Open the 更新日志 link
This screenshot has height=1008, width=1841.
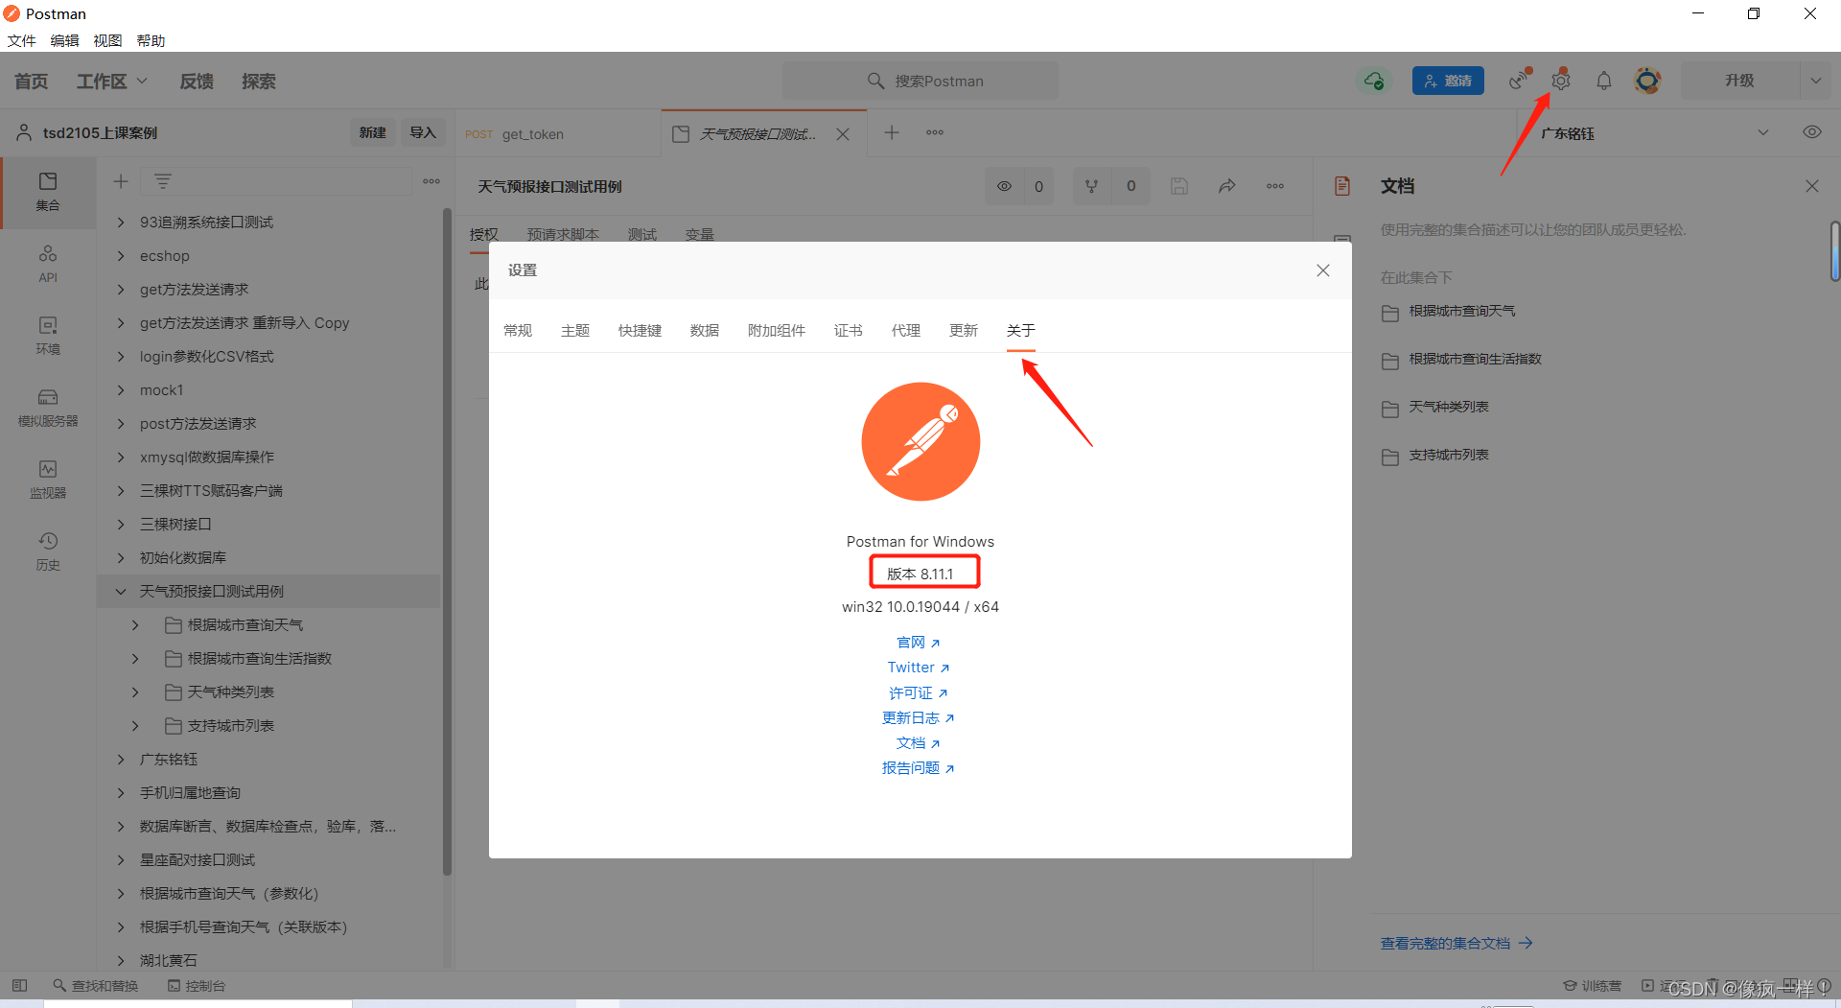919,717
